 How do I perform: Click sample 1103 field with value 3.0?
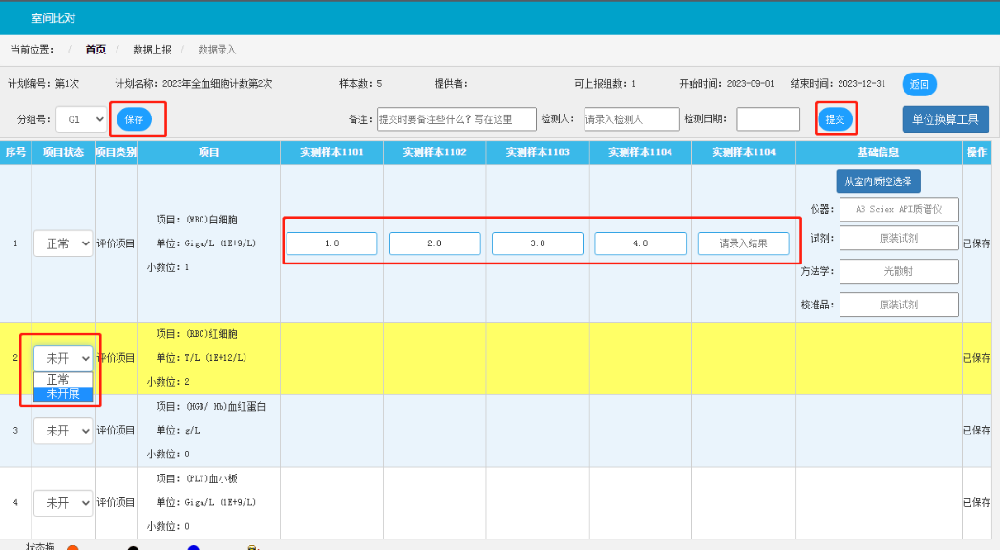click(x=538, y=243)
